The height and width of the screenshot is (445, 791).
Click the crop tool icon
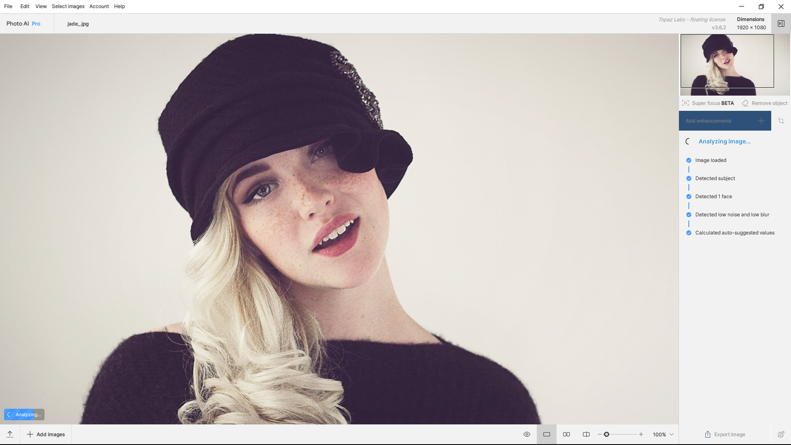point(781,121)
